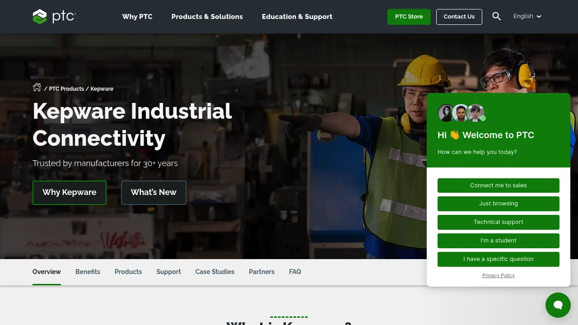578x325 pixels.
Task: Open the search magnifier icon
Action: click(x=497, y=16)
